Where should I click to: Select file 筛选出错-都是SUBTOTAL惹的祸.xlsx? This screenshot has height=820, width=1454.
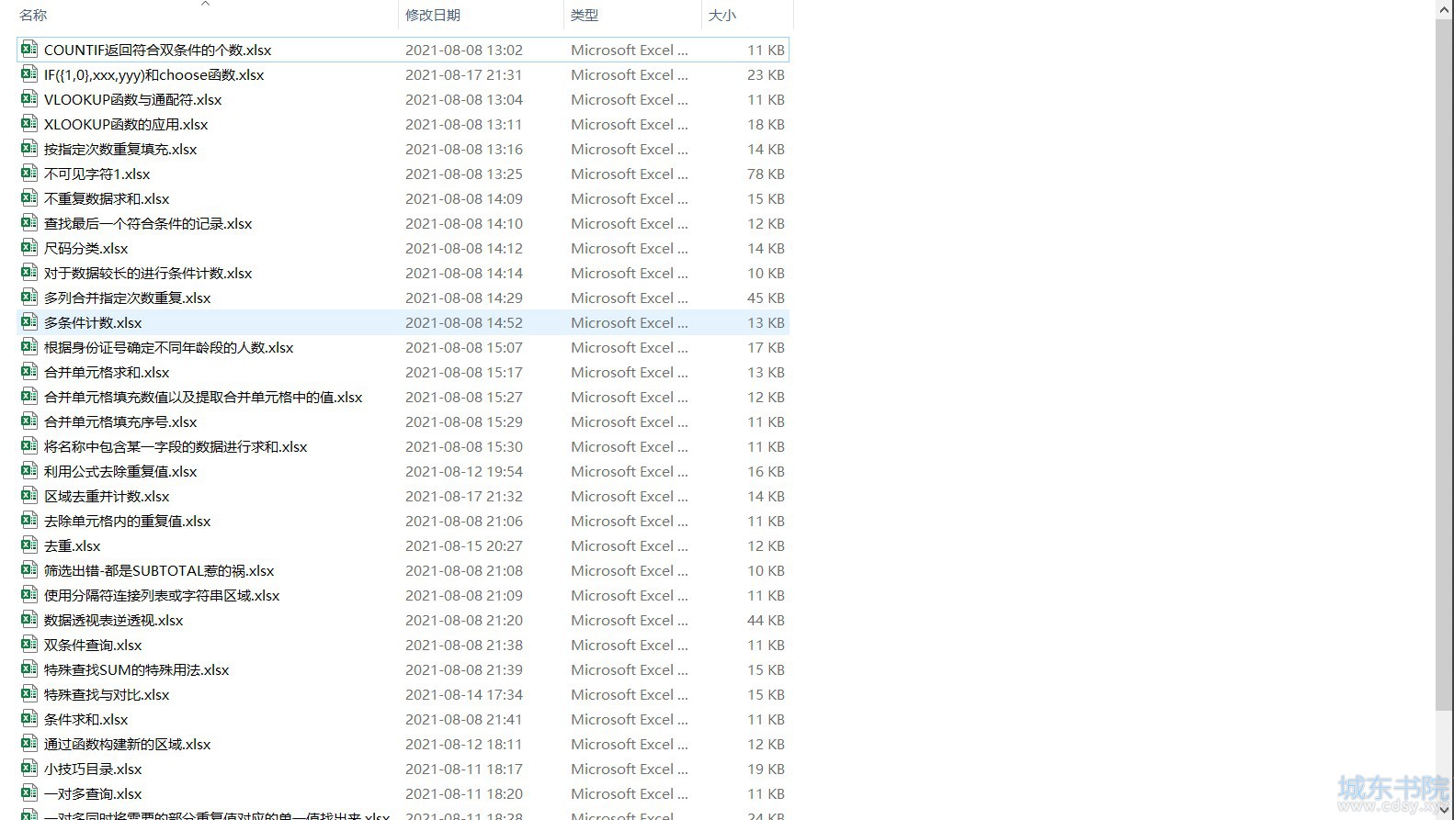coord(159,570)
